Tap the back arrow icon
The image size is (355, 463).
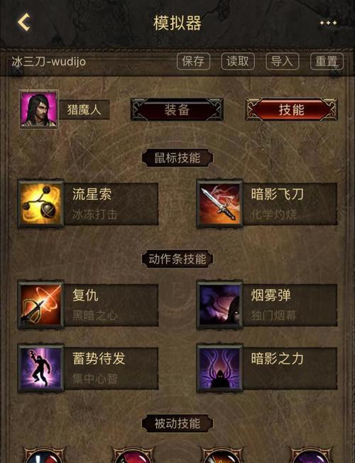coord(23,22)
